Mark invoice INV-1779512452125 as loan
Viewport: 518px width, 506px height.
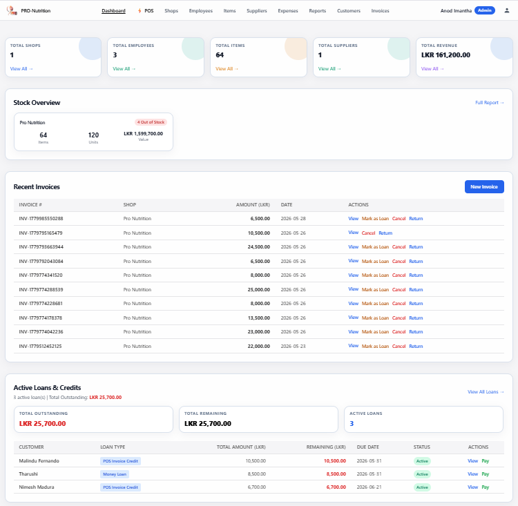(375, 346)
